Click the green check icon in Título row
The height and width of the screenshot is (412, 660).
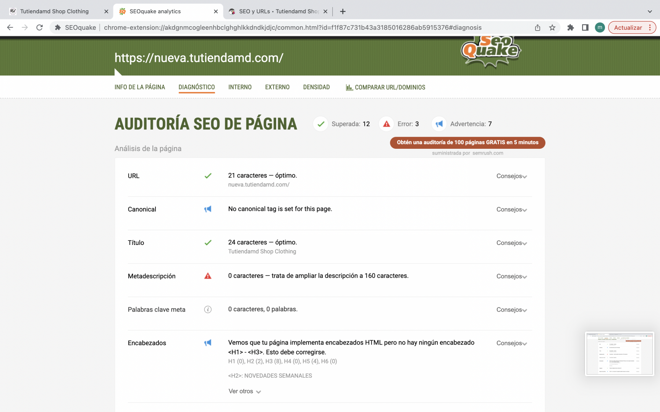point(208,243)
